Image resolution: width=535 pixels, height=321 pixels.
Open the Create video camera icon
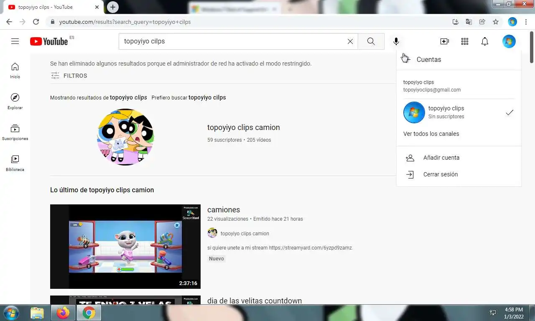445,41
